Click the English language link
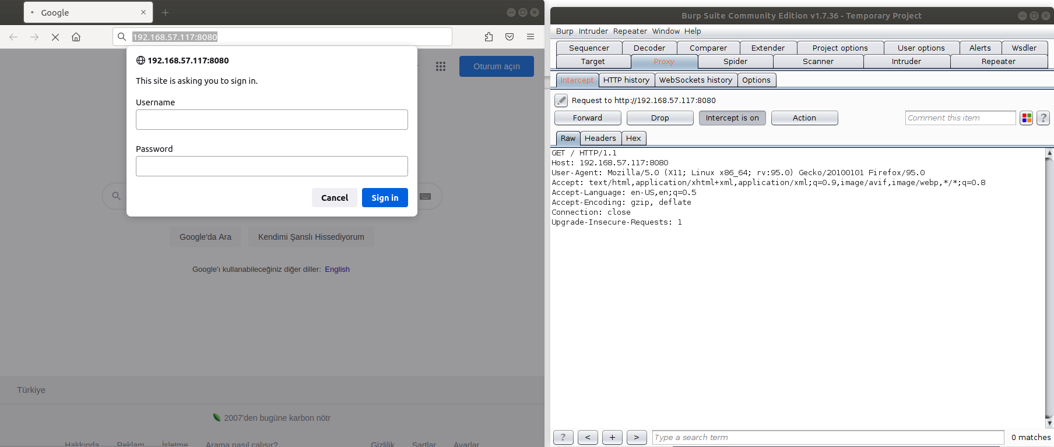 coord(337,269)
